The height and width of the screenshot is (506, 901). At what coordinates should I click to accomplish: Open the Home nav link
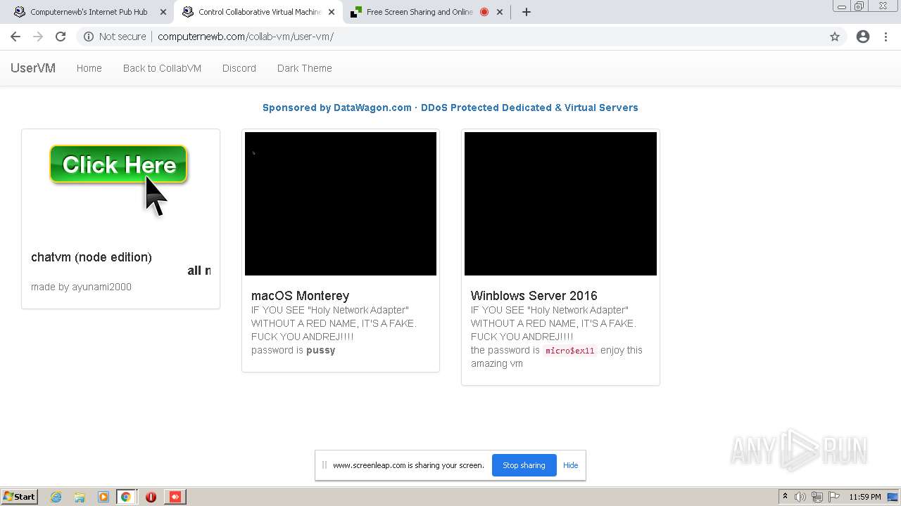click(89, 68)
